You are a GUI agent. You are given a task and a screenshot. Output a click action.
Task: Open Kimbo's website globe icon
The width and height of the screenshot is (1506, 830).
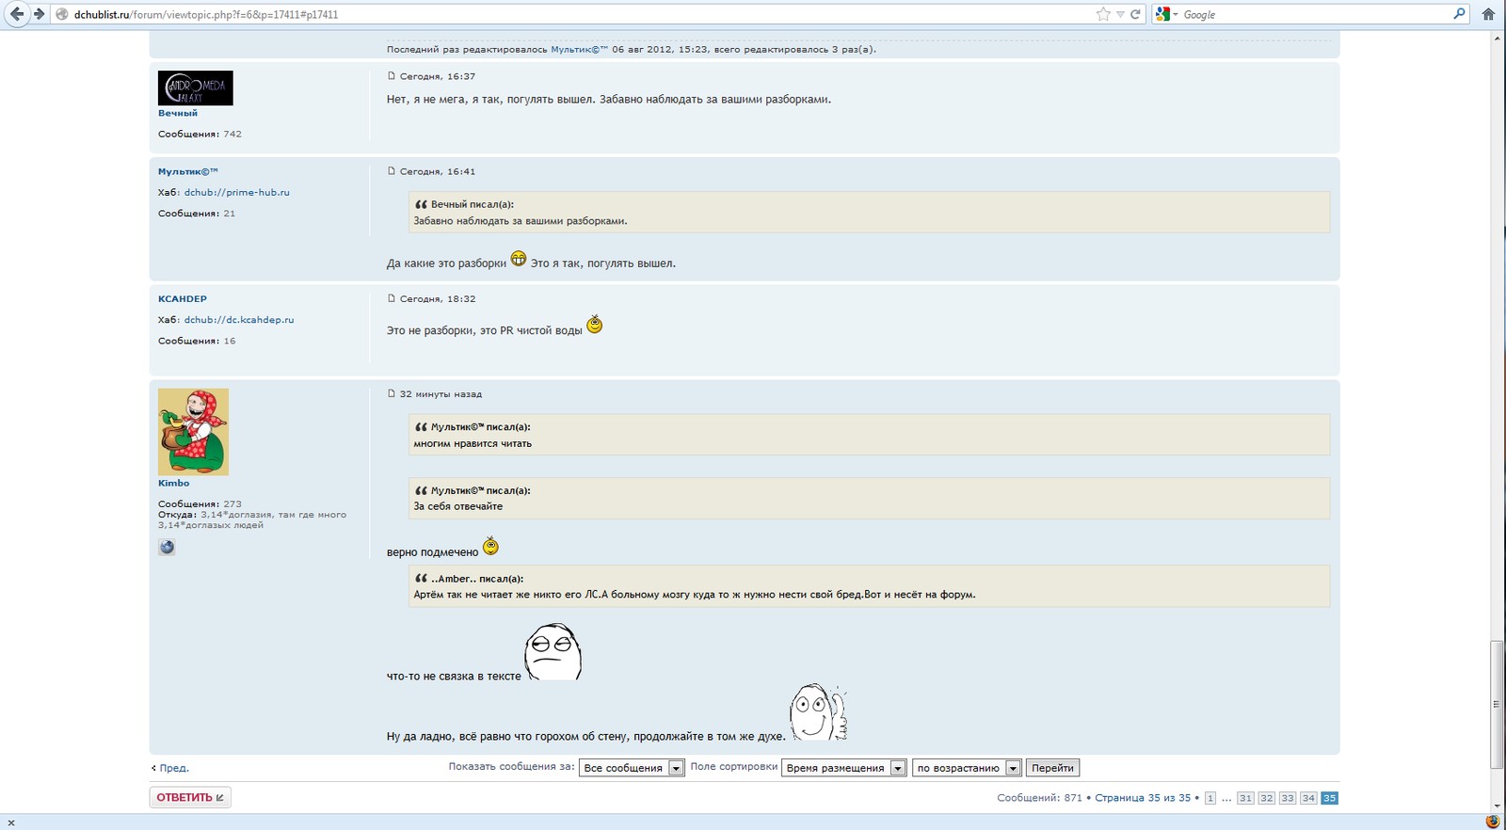(167, 547)
